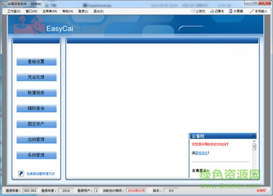Click the 公告栏 scrollbar thumb

(x=254, y=146)
